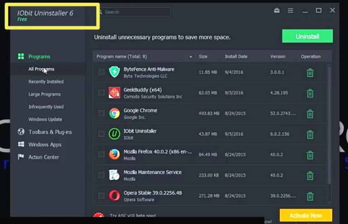Select the Mozilla Maintenance Service checkbox
Screen dimensions: 348x224
click(x=101, y=175)
